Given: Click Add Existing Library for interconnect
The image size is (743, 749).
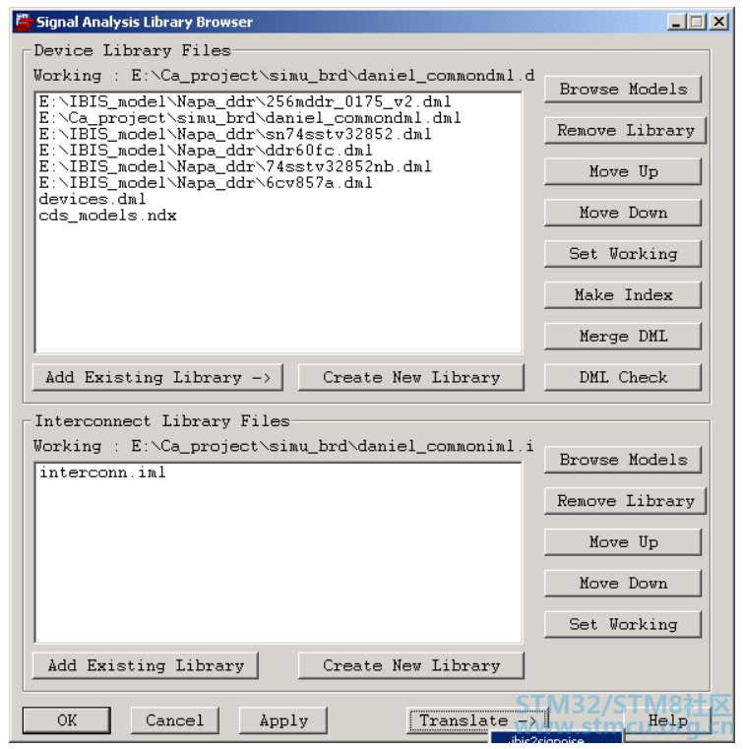Looking at the screenshot, I should point(146,665).
